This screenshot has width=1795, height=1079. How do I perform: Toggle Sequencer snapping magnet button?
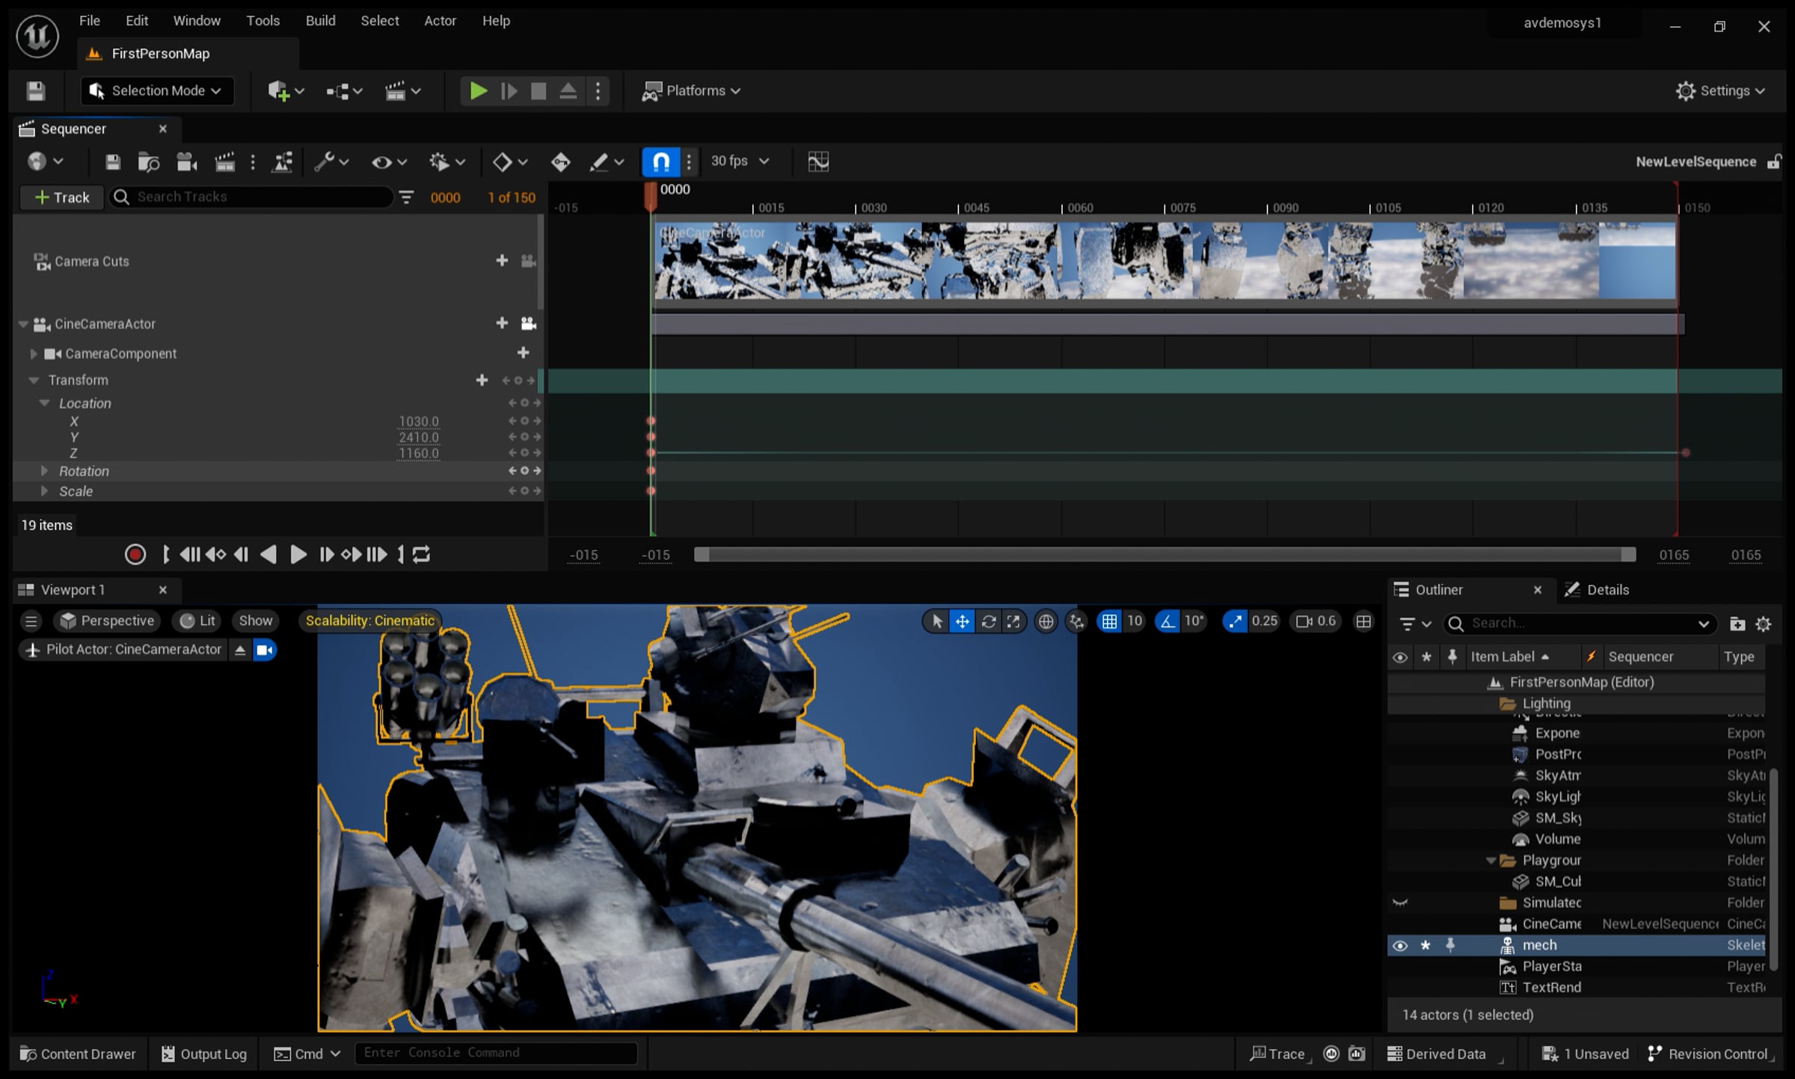click(x=661, y=161)
